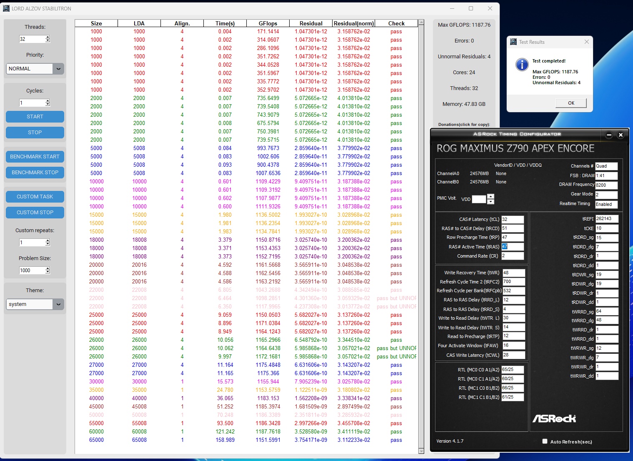Close the ASRock Timing Configurator window
Image resolution: width=633 pixels, height=461 pixels.
[x=620, y=135]
